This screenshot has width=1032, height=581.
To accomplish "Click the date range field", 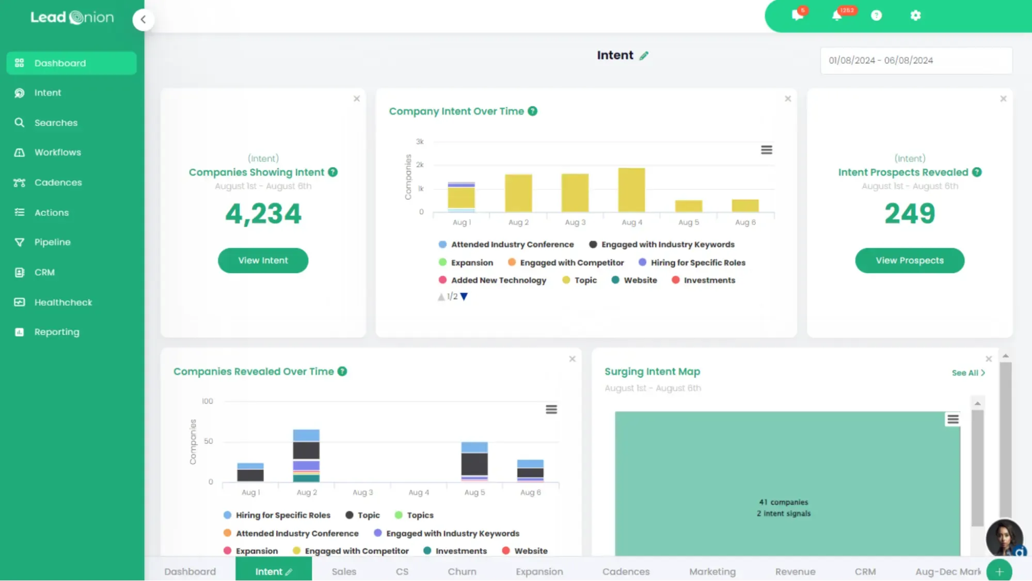I will coord(915,60).
